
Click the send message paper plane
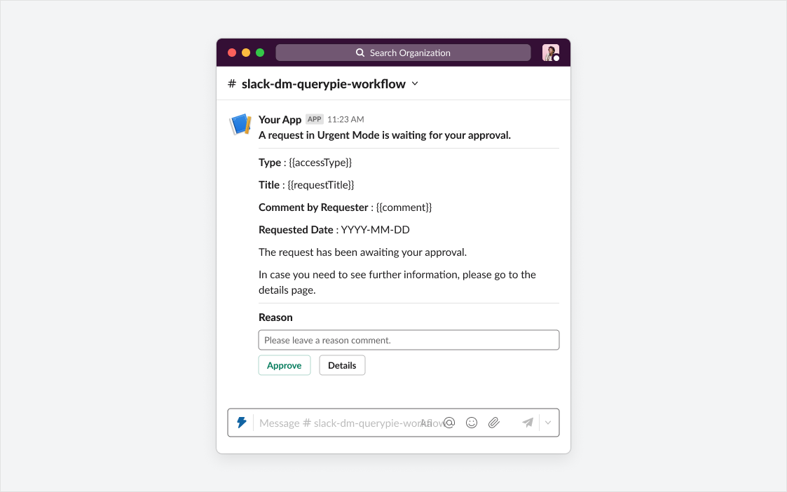click(528, 423)
